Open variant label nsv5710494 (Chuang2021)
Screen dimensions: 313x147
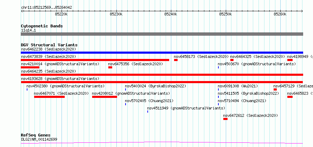pyautogui.click(x=242, y=101)
